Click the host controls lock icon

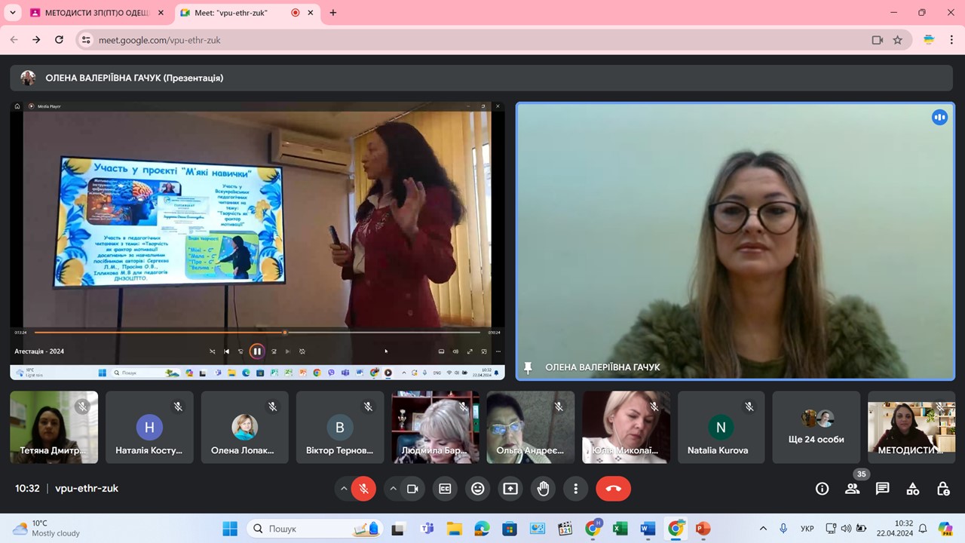tap(942, 489)
